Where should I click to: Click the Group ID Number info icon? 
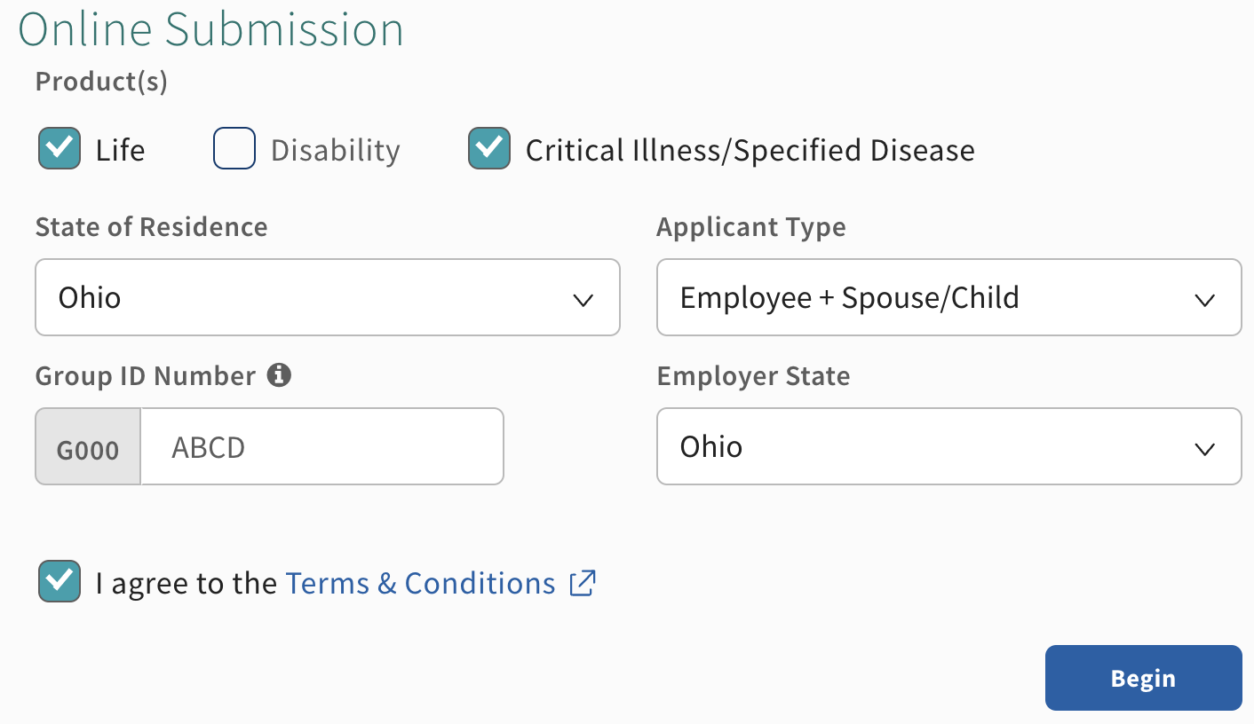pyautogui.click(x=279, y=375)
